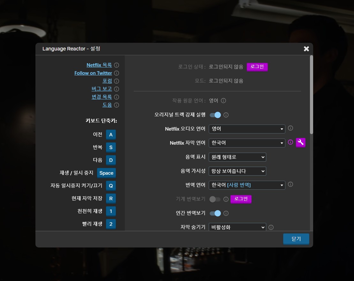Open subtitle settings with purple wrench icon
The width and height of the screenshot is (354, 281).
[x=300, y=142]
